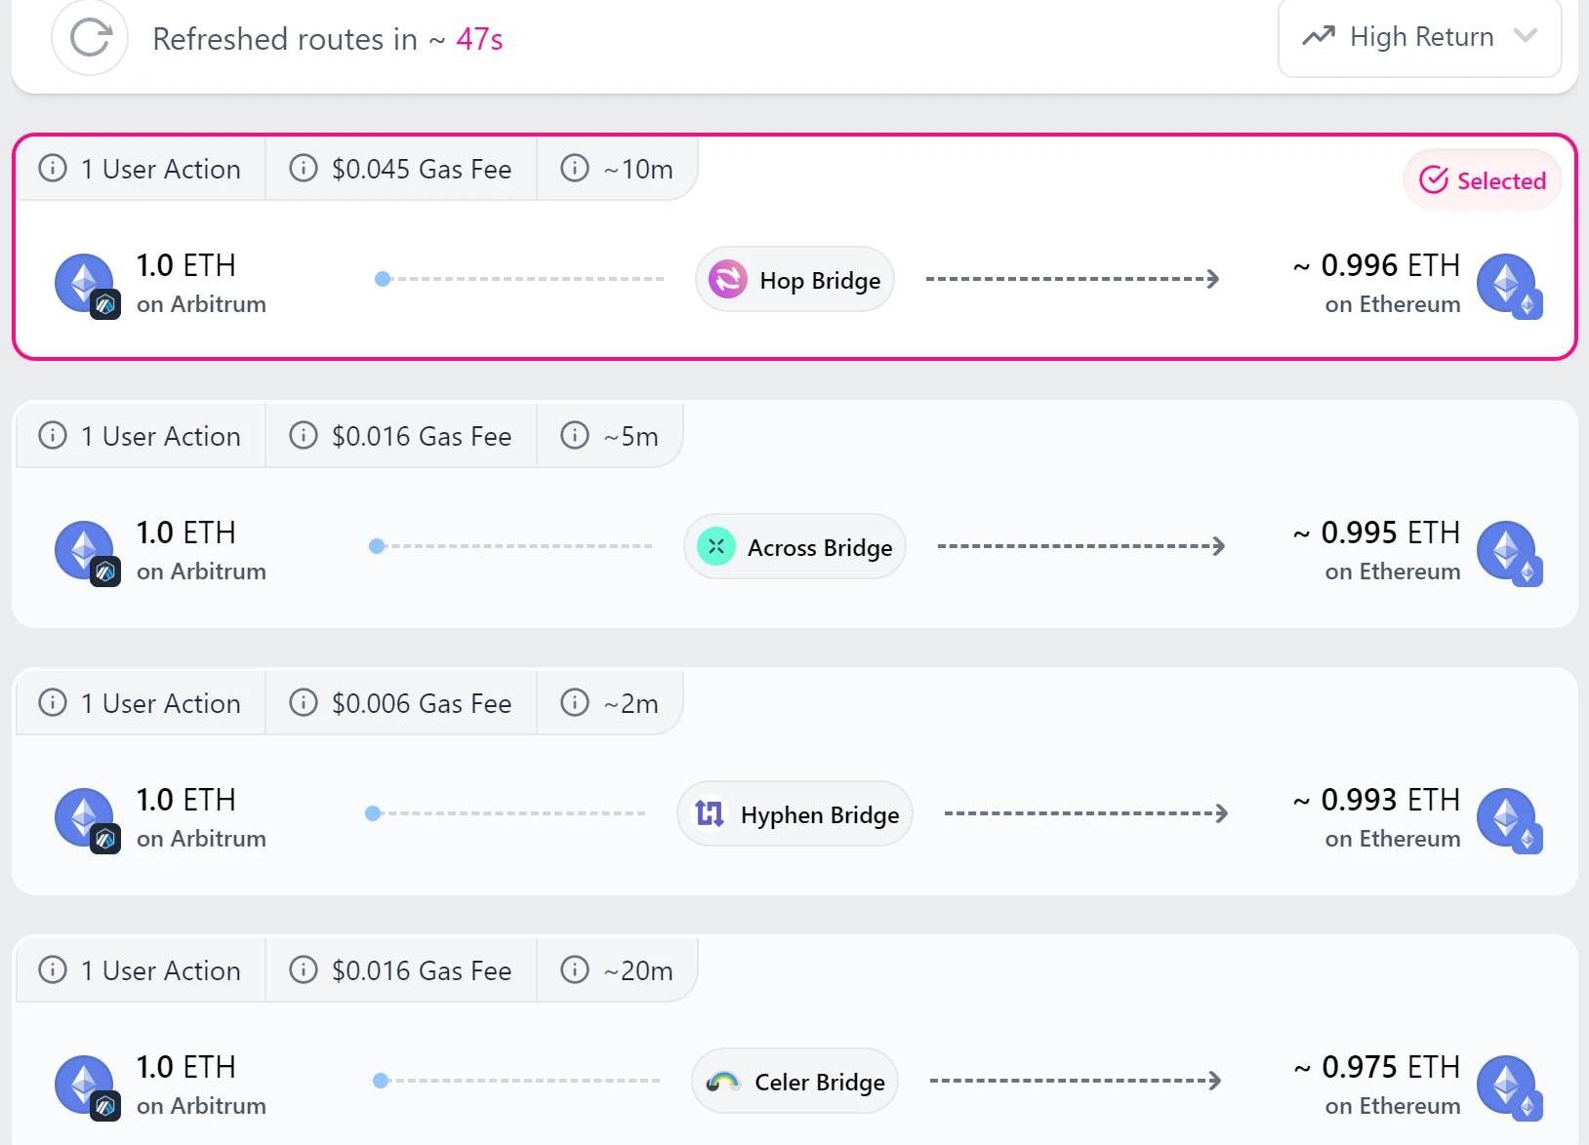Click the refresh routes circular icon
The width and height of the screenshot is (1589, 1145).
coord(90,39)
